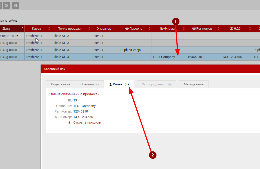Sort table by Дата column arrows
The image size is (260, 169).
pyautogui.click(x=22, y=28)
